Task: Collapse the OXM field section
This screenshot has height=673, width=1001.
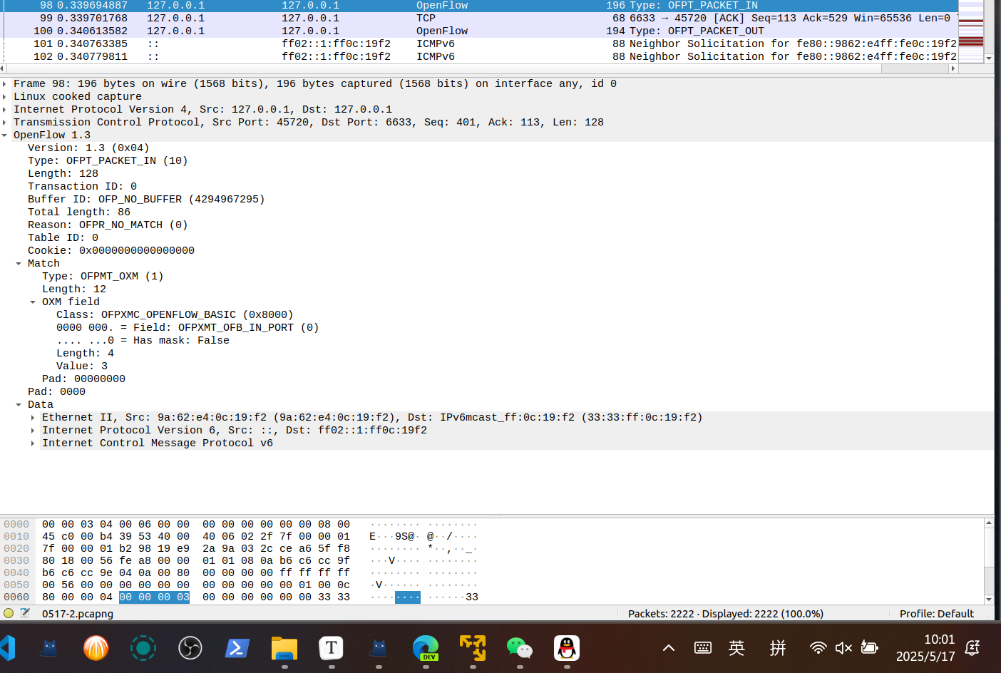Action: 33,302
